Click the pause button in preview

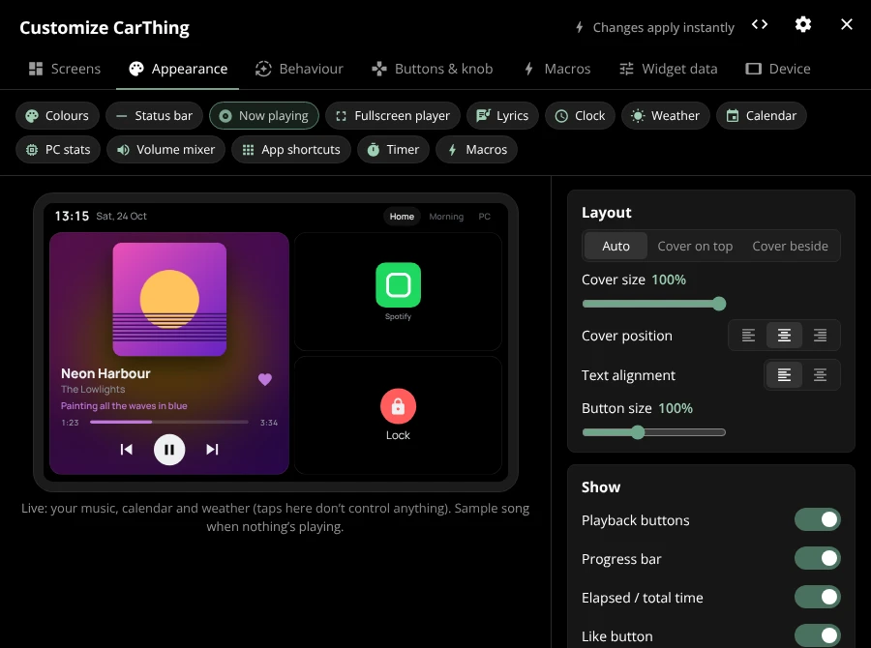pyautogui.click(x=169, y=449)
